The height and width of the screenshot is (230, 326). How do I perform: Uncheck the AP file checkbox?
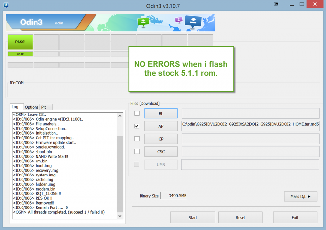[x=137, y=126]
